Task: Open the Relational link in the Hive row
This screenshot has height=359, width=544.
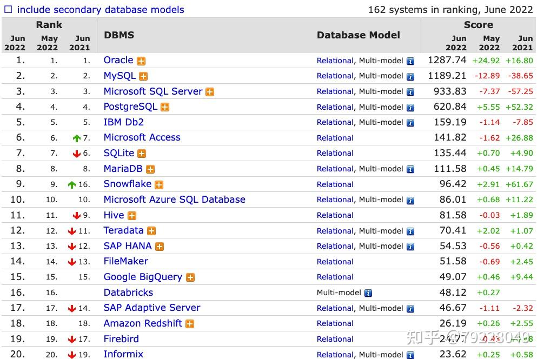Action: pos(335,215)
